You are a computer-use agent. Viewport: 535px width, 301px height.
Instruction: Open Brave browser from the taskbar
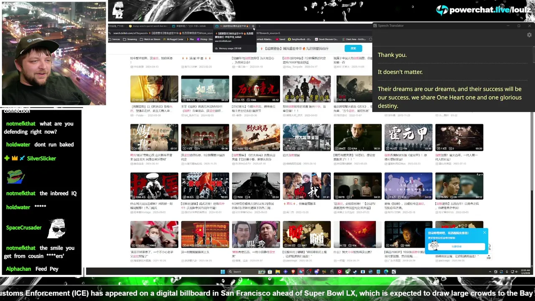click(293, 272)
